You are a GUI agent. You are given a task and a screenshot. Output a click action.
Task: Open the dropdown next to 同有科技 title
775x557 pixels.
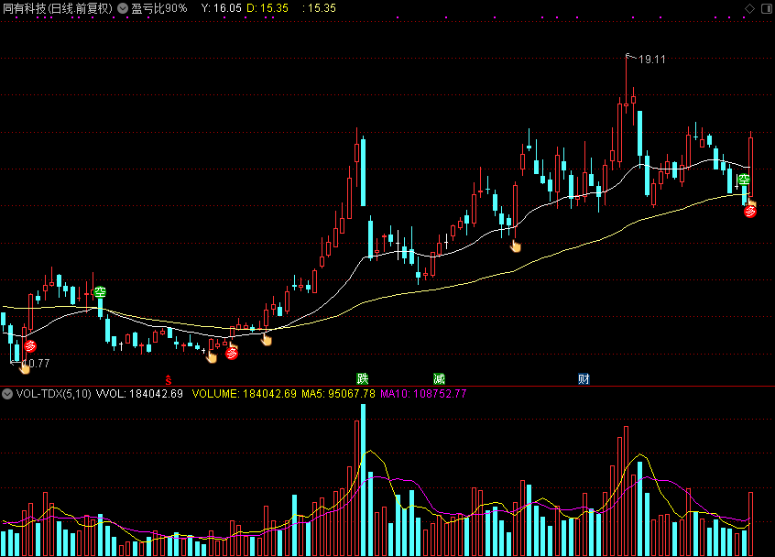[123, 8]
